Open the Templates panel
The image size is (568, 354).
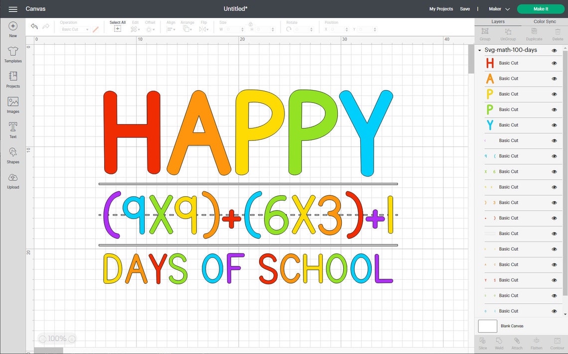[12, 55]
